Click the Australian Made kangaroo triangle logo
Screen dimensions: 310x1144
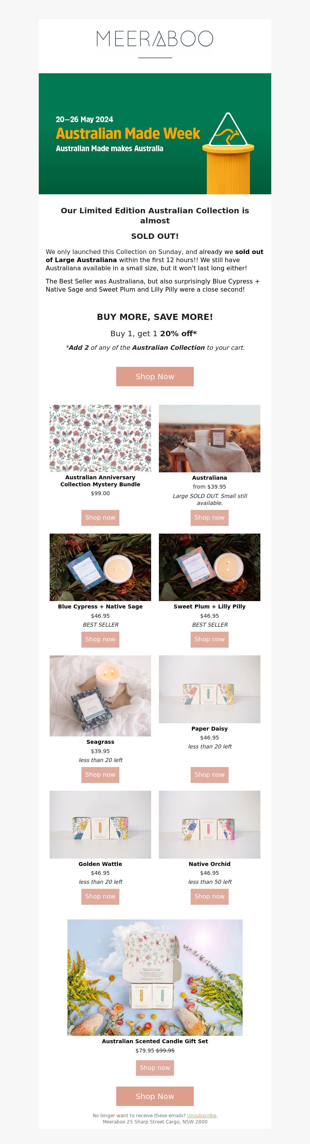(x=228, y=130)
